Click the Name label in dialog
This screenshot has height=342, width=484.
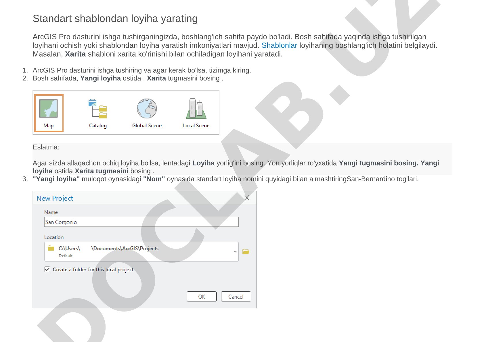coord(51,212)
